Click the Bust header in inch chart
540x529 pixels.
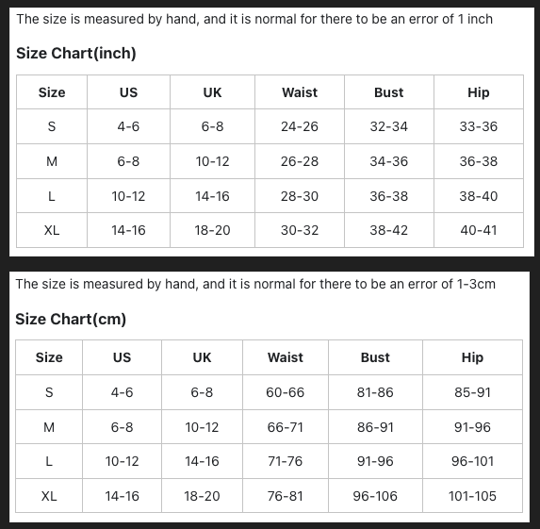click(389, 92)
